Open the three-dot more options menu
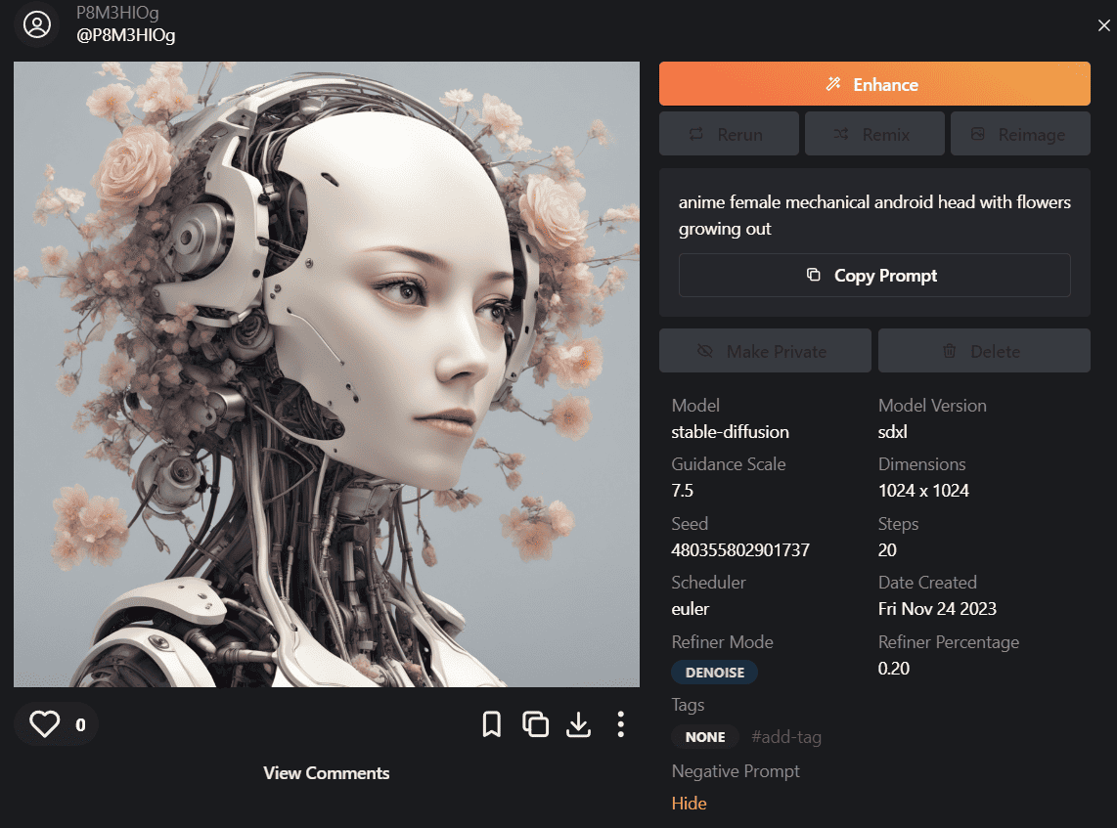This screenshot has width=1117, height=828. point(621,724)
